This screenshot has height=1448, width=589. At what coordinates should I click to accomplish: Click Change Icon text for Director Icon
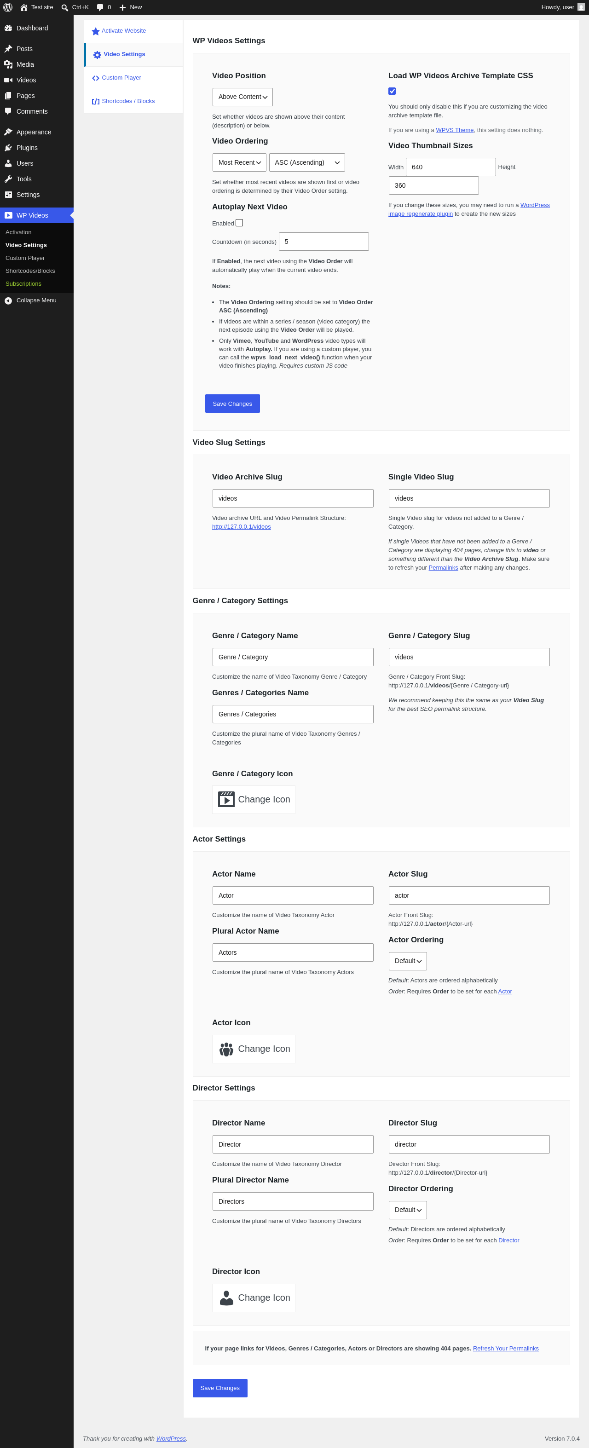264,1298
